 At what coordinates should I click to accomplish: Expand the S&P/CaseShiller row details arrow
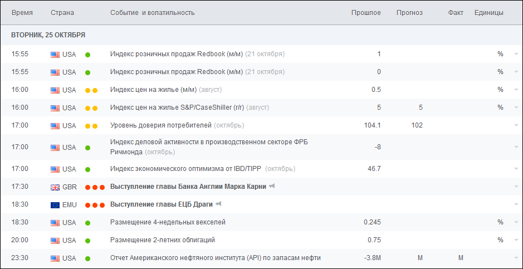[x=516, y=108]
